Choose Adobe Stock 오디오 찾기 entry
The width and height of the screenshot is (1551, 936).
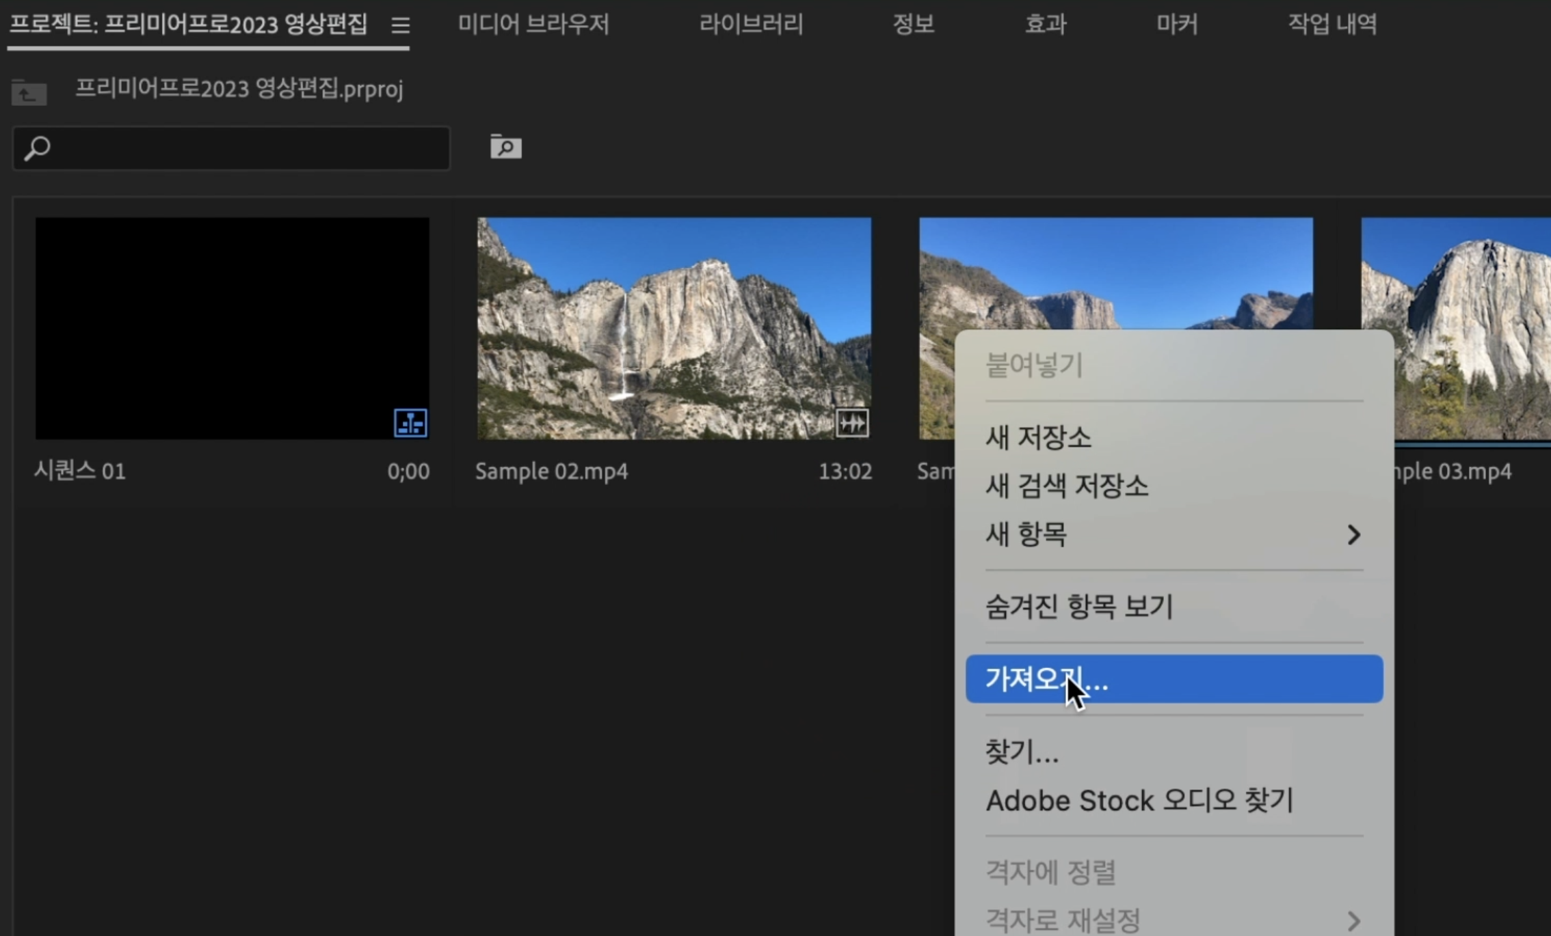click(1139, 801)
